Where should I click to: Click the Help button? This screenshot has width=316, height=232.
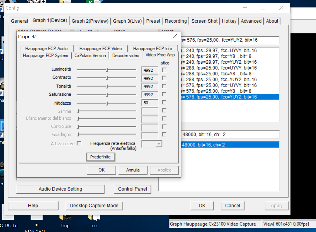coord(33,206)
